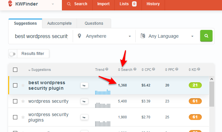This screenshot has height=132, width=222.
Task: Click the KWFinder logo icon
Action: click(10, 4)
